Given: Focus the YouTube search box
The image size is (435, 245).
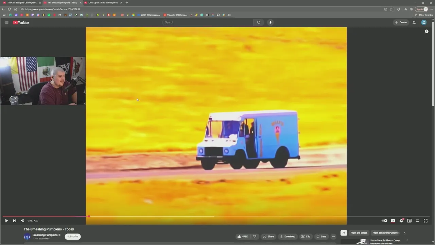Looking at the screenshot, I should point(208,22).
